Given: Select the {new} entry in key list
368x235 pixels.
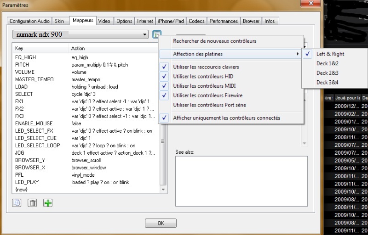Looking at the screenshot, I should coord(22,189).
